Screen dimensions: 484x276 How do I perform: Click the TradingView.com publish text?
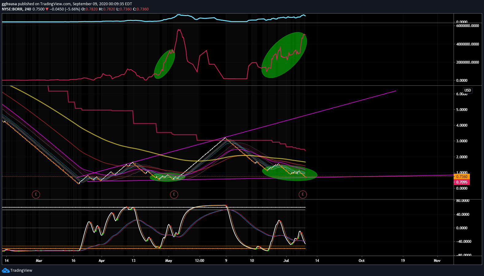[x=56, y=4]
